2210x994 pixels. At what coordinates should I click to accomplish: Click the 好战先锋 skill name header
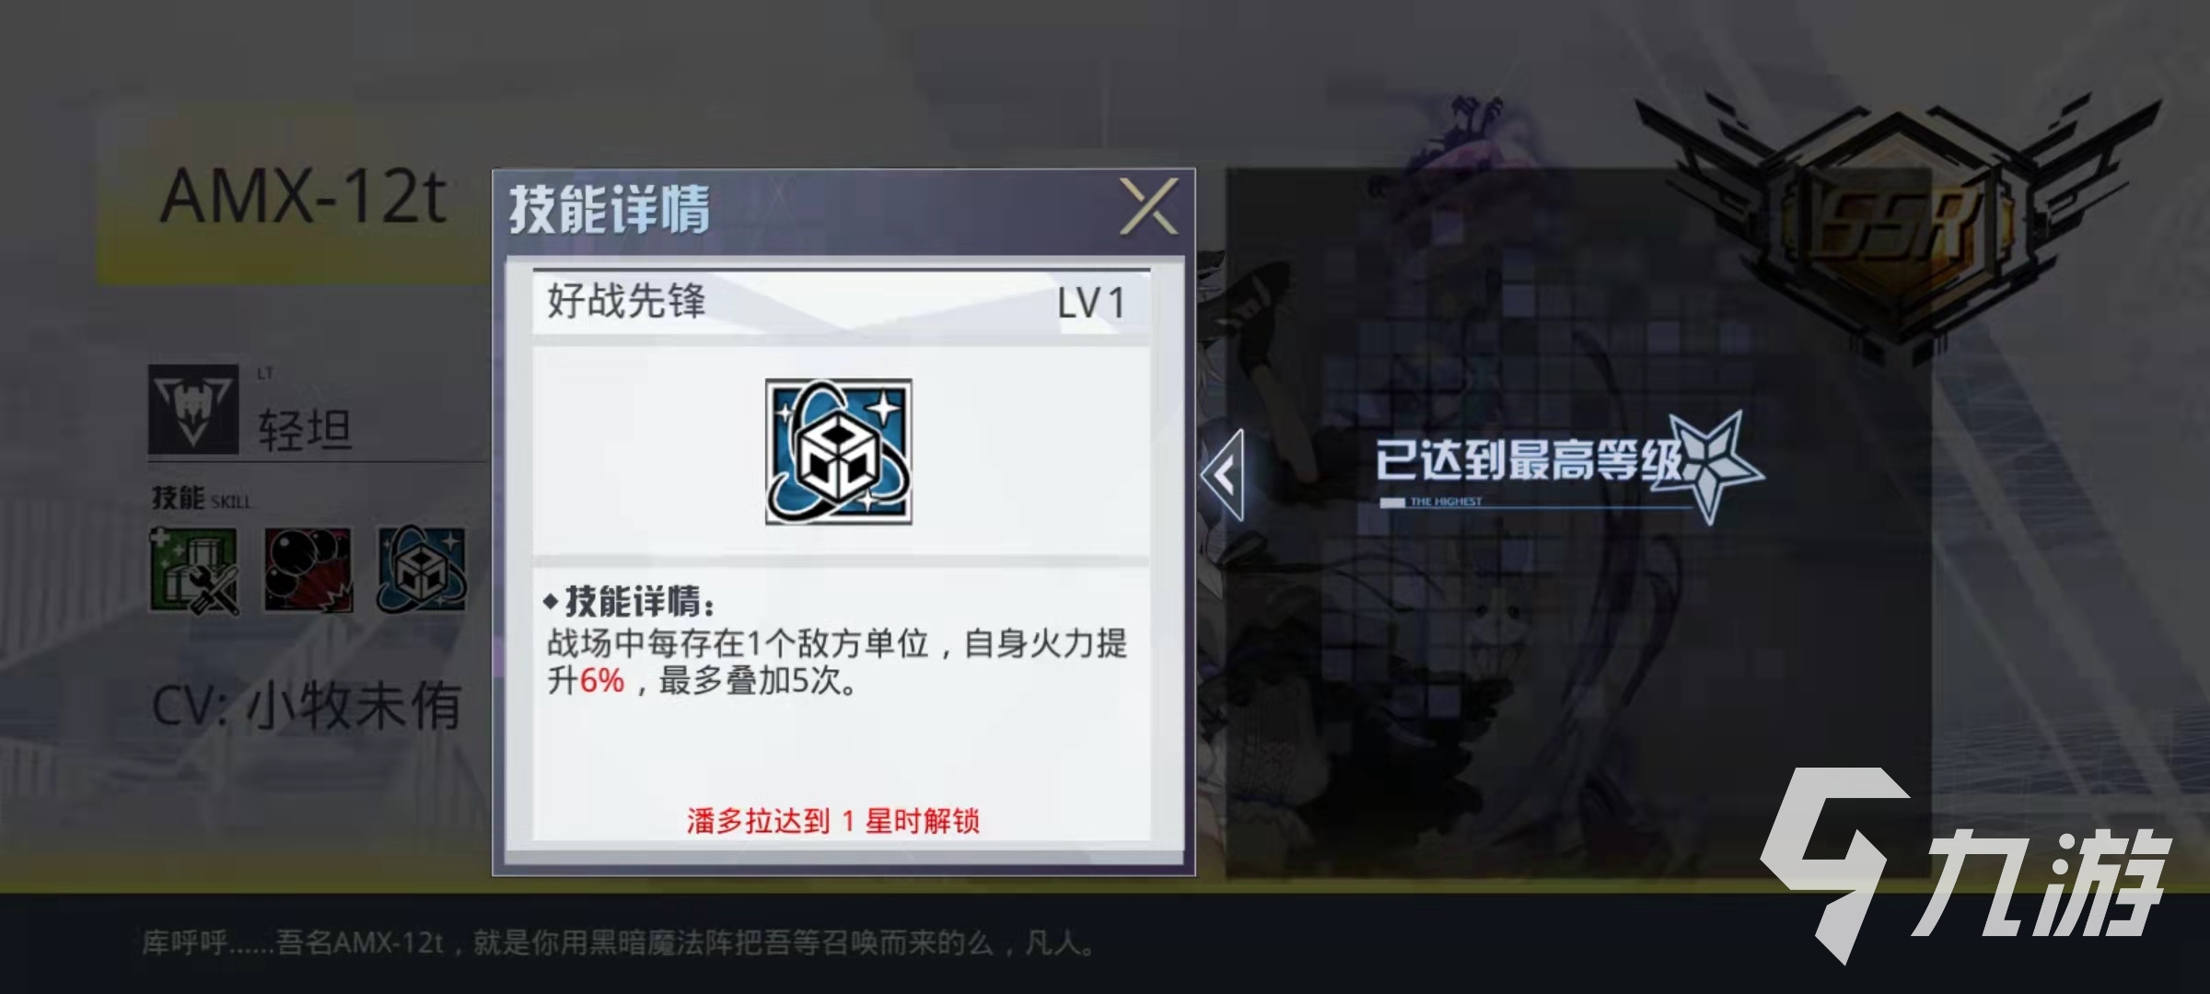626,301
